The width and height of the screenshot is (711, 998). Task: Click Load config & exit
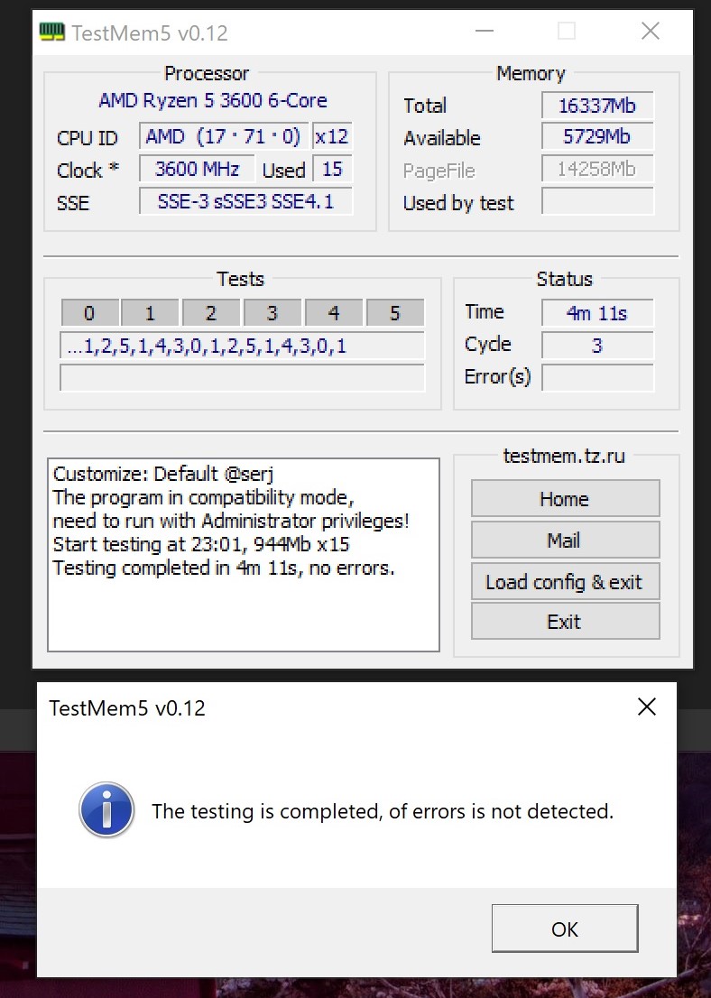point(565,581)
